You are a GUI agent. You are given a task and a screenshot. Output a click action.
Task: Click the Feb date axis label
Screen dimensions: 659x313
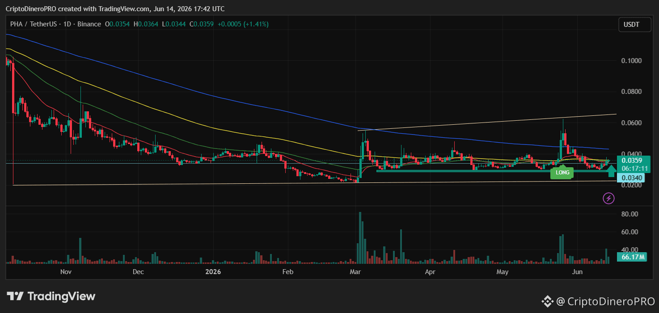pos(287,271)
